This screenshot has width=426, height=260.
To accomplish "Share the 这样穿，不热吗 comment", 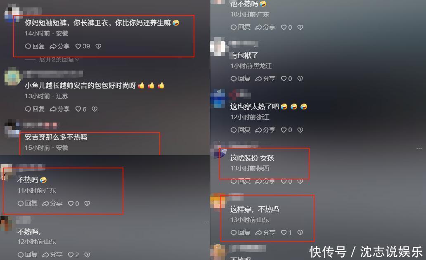I will pos(265,233).
